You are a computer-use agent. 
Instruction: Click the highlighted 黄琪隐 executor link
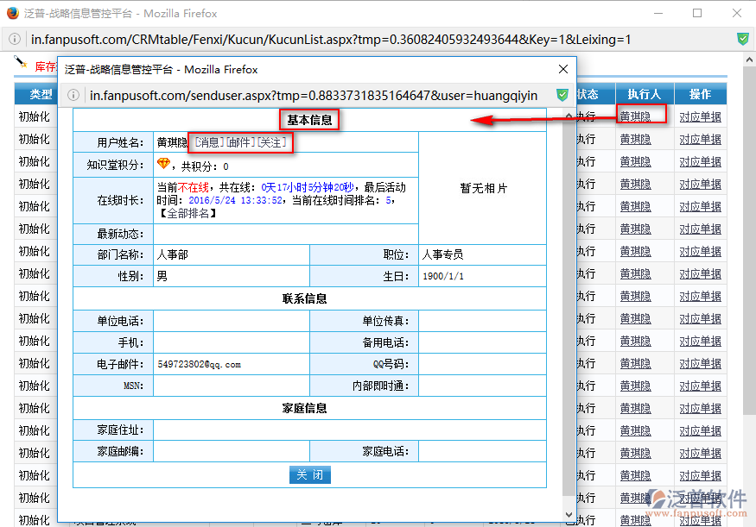click(x=635, y=116)
